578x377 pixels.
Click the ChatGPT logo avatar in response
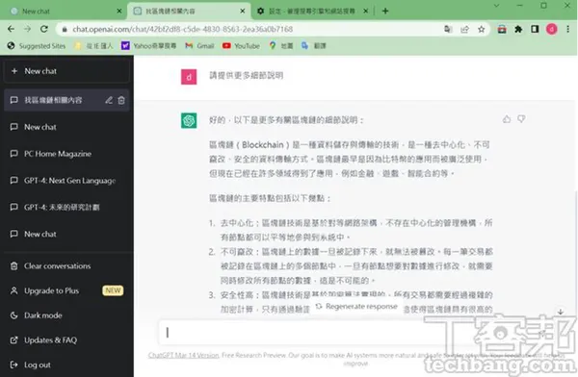(x=189, y=121)
